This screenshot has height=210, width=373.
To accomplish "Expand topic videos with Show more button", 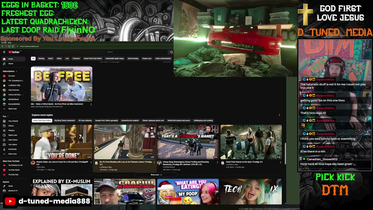I will click(156, 175).
